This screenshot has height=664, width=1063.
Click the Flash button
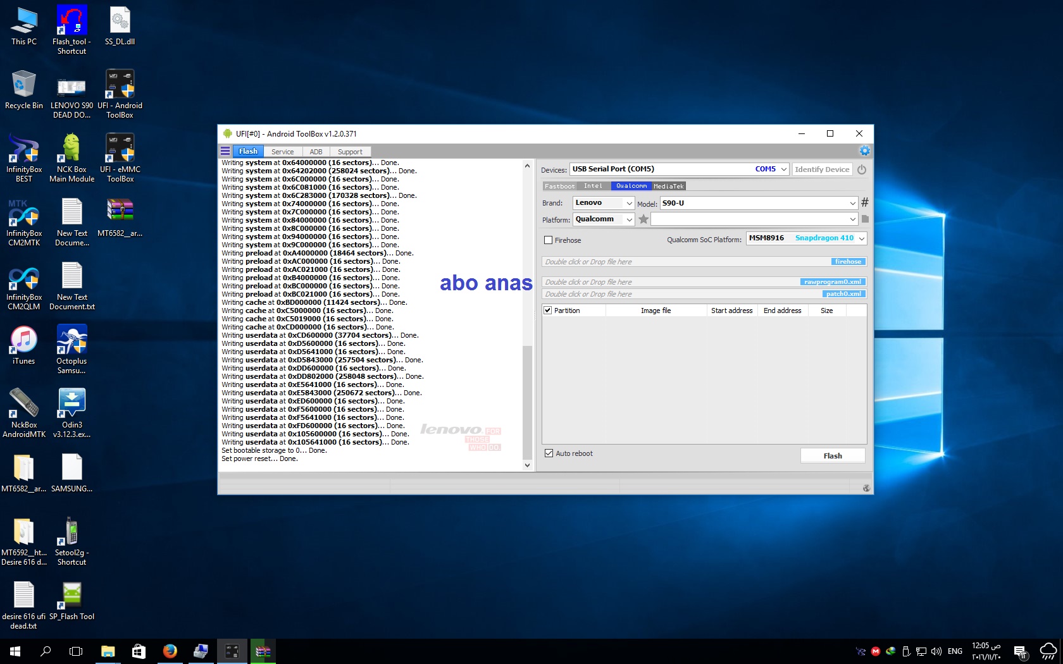click(x=833, y=455)
